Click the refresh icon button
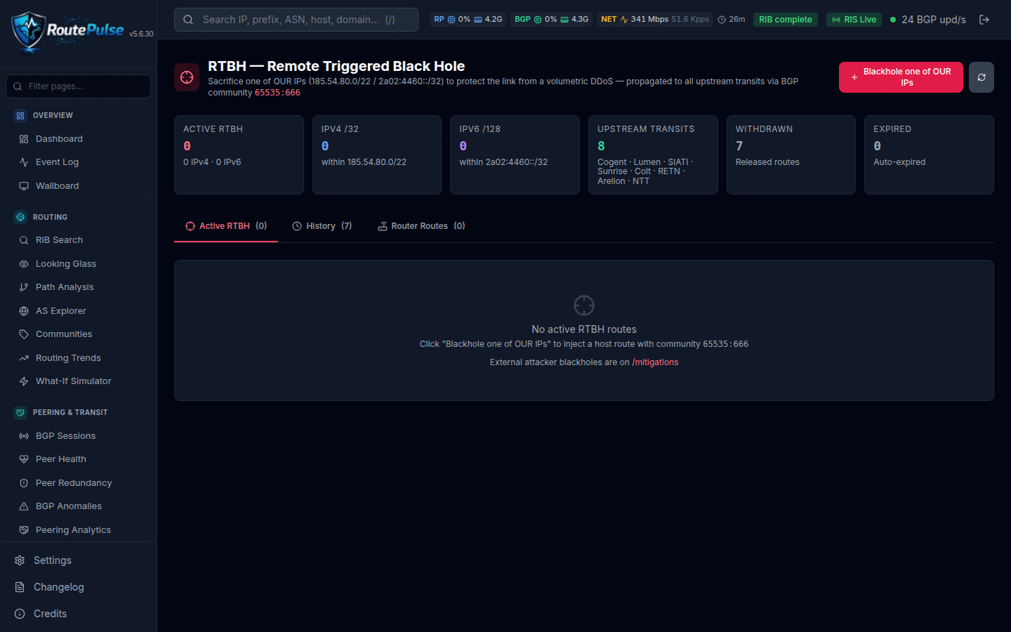The height and width of the screenshot is (632, 1011). (x=982, y=77)
